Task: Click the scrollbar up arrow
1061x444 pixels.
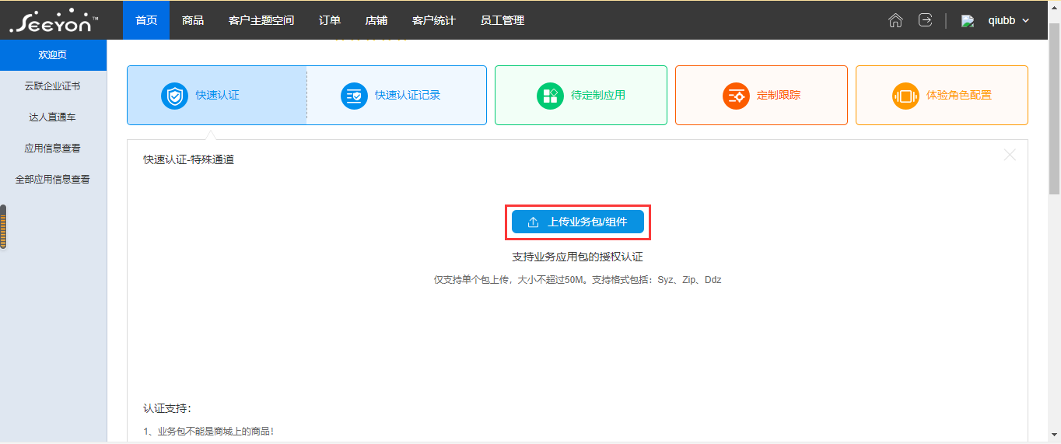Action: (1055, 7)
